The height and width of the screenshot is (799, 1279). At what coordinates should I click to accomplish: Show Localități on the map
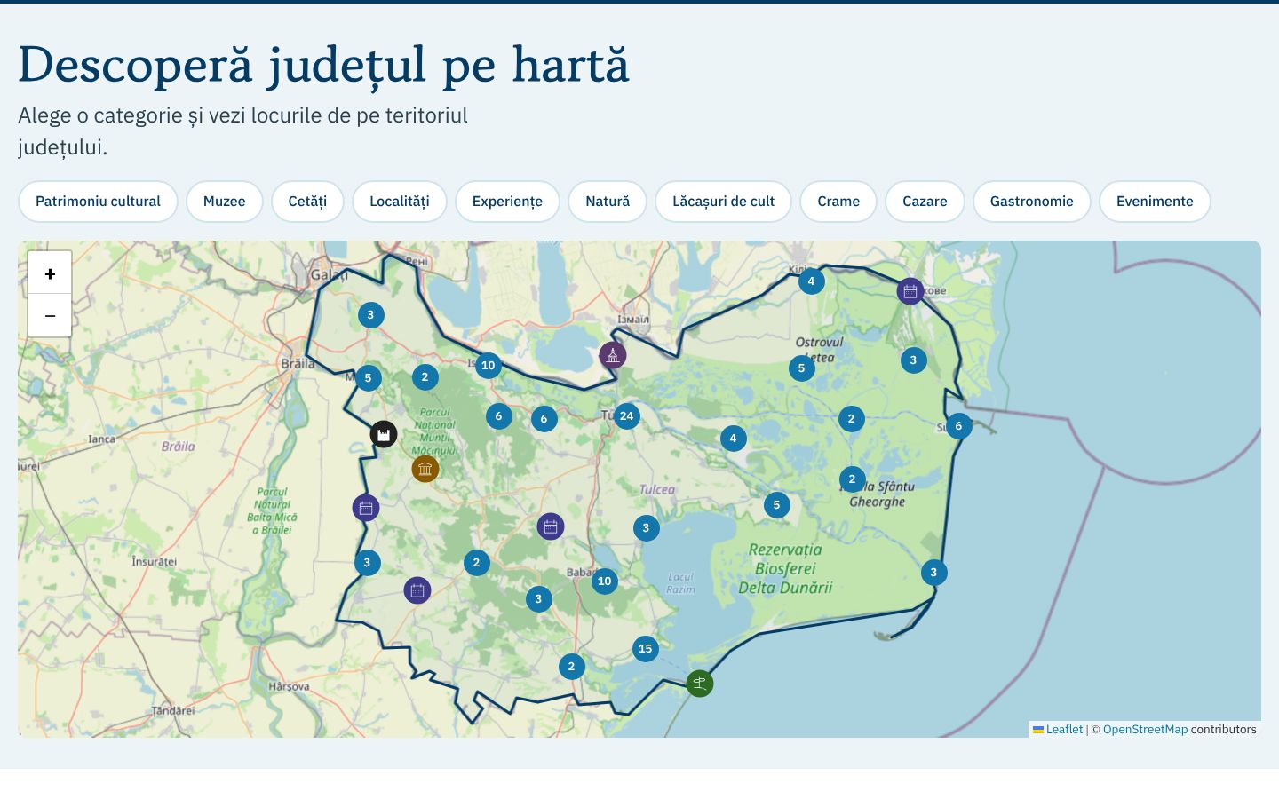[x=400, y=202]
